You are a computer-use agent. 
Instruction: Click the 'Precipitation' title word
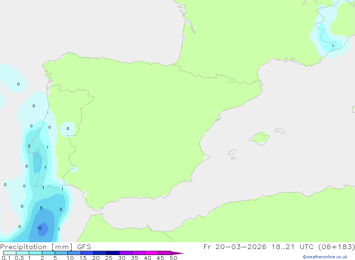pyautogui.click(x=23, y=247)
